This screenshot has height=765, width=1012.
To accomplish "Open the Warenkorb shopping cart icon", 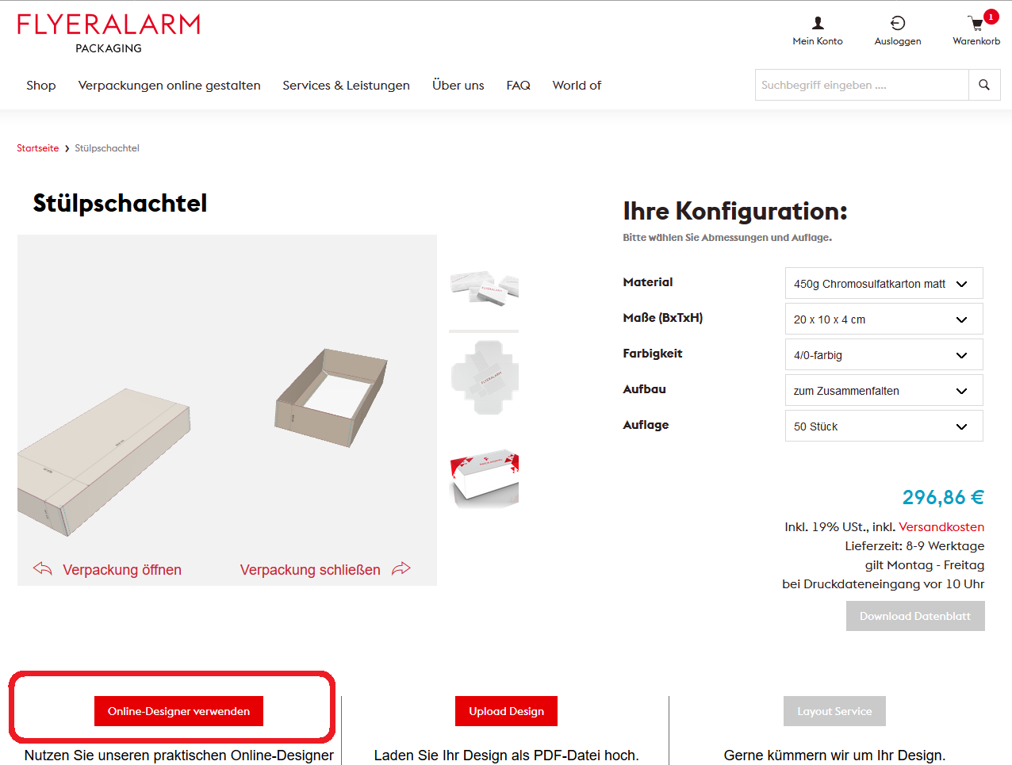I will [x=976, y=24].
